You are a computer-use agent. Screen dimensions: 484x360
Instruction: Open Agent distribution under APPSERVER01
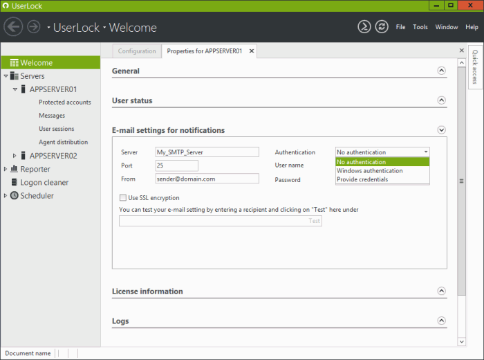coord(64,142)
